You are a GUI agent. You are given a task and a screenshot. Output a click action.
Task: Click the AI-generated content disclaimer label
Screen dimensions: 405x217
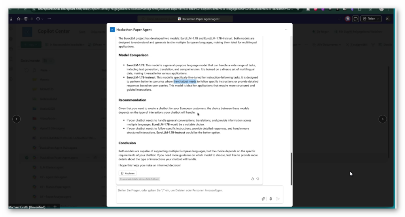click(x=139, y=179)
